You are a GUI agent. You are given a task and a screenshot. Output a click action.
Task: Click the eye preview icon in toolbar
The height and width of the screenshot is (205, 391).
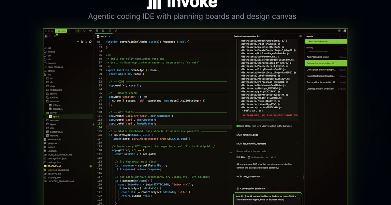[x=91, y=31]
